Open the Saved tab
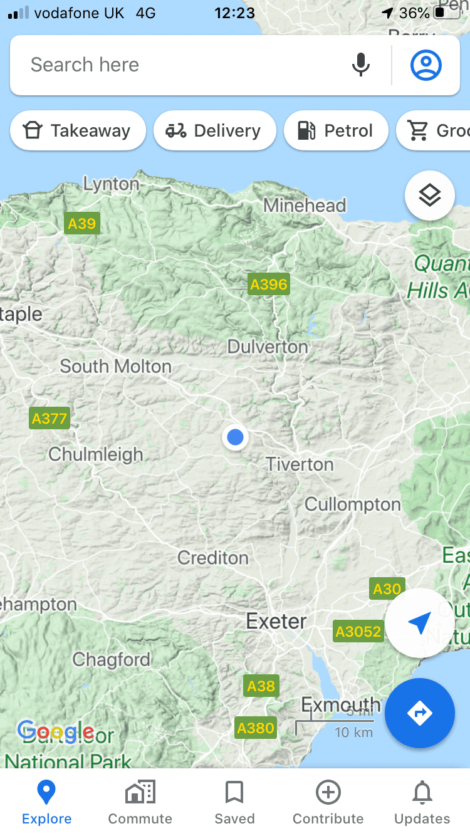470x836 pixels. [234, 803]
